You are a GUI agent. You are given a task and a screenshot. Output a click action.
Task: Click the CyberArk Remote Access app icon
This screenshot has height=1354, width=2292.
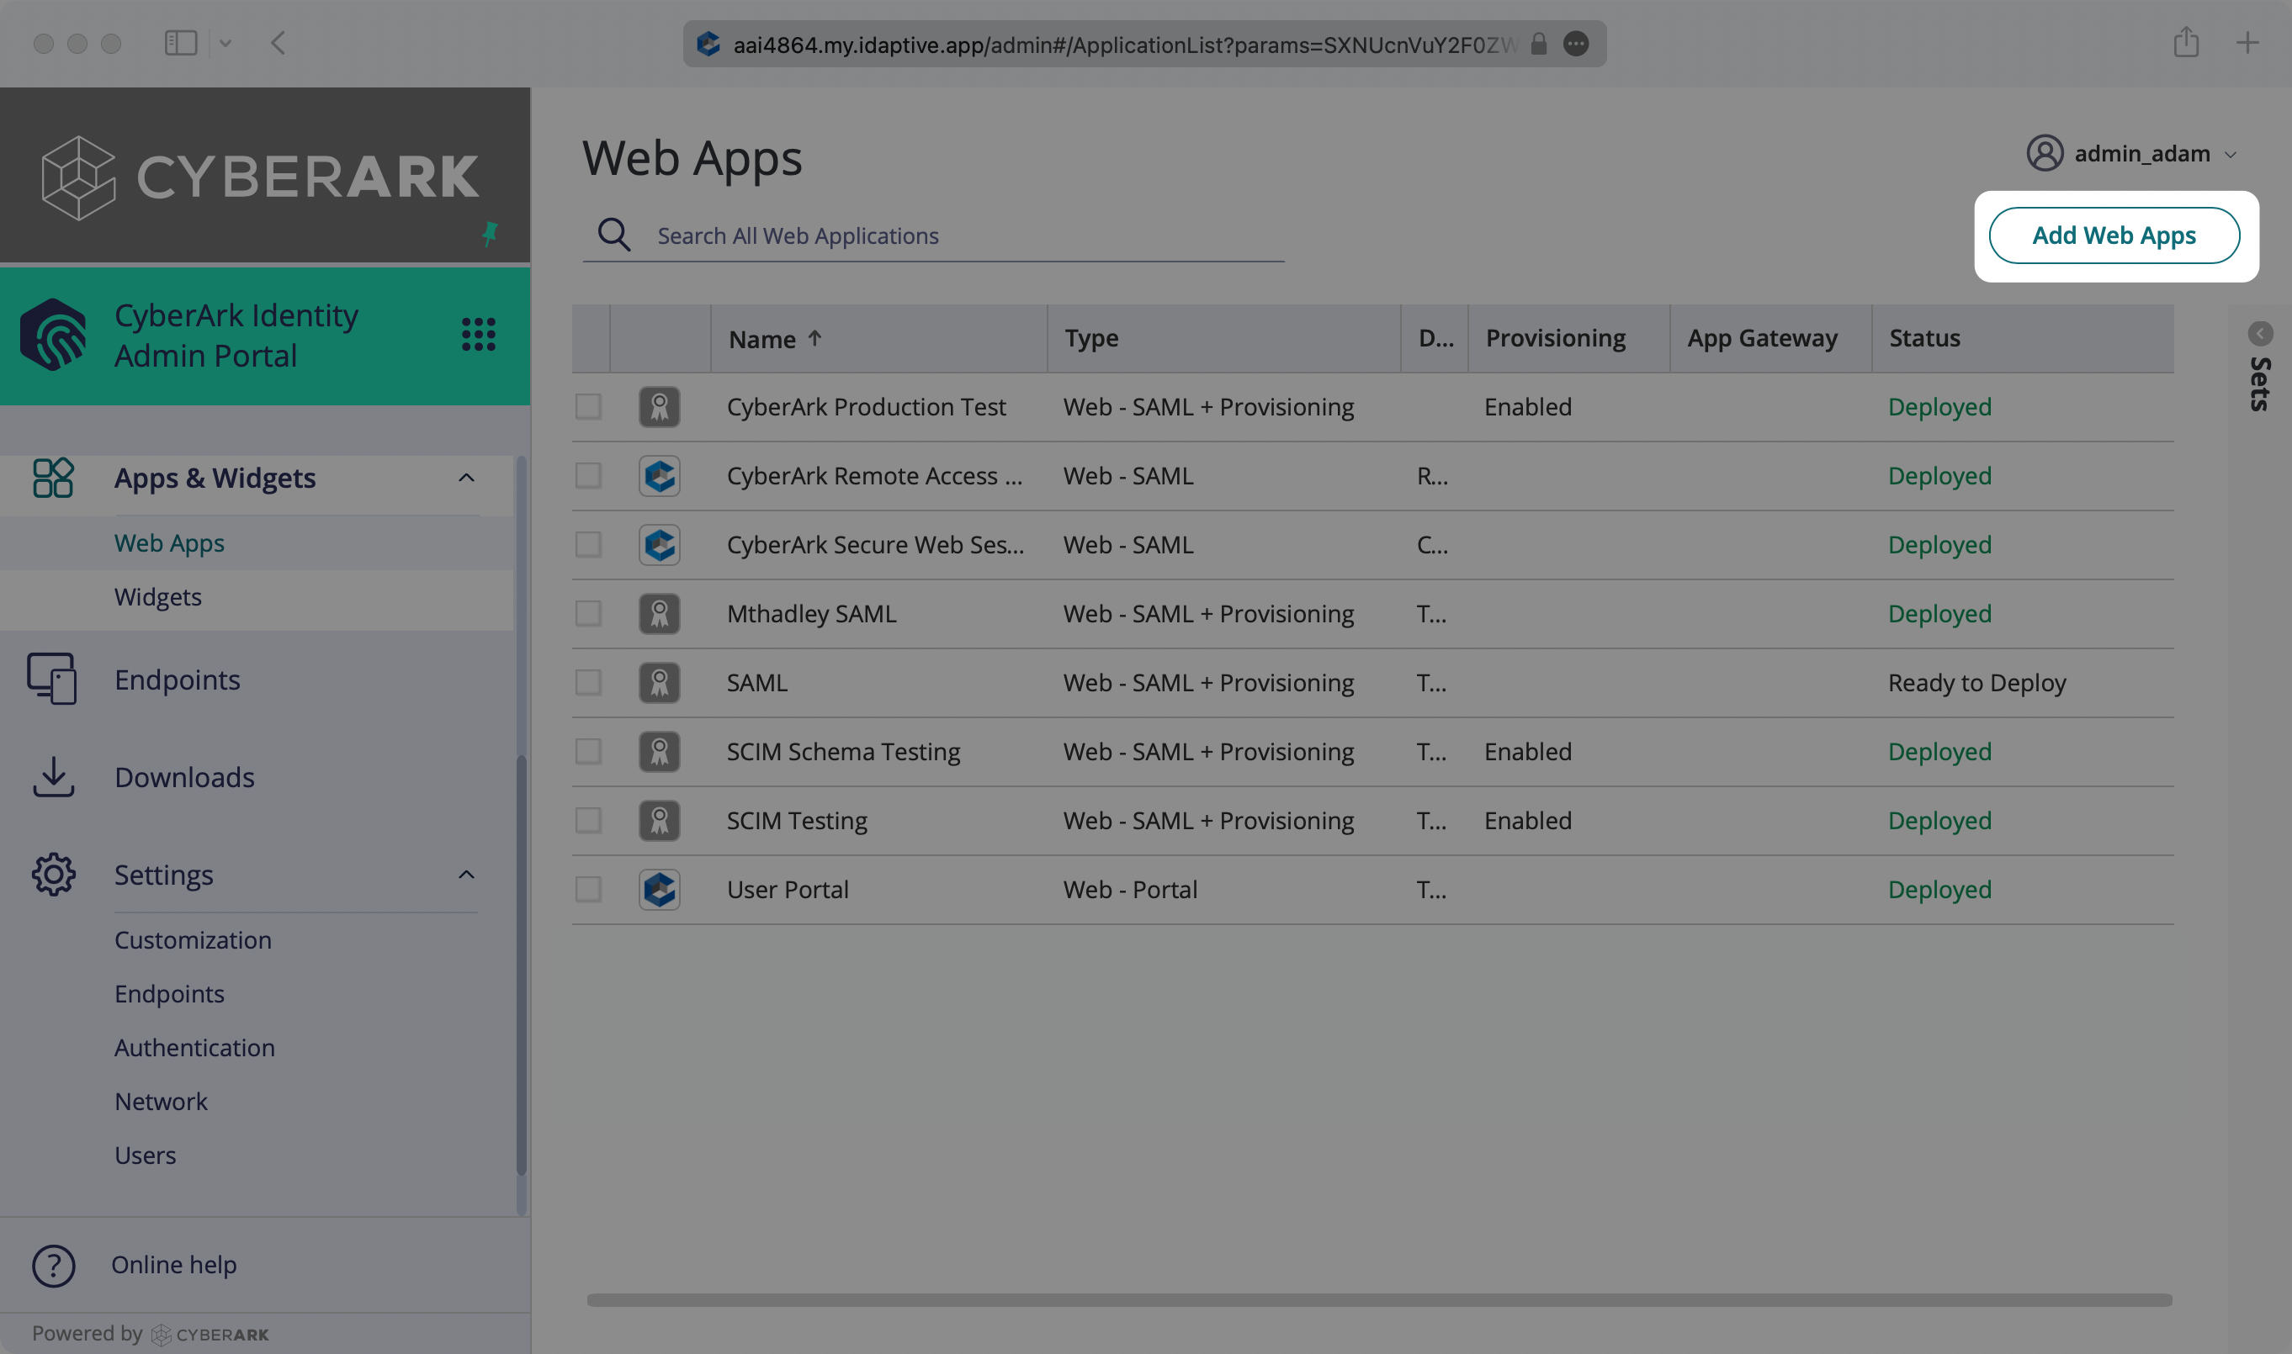(658, 474)
